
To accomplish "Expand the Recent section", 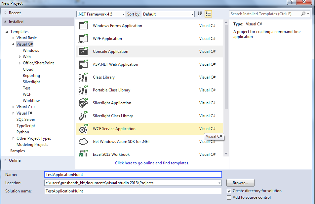I will 6,13.
